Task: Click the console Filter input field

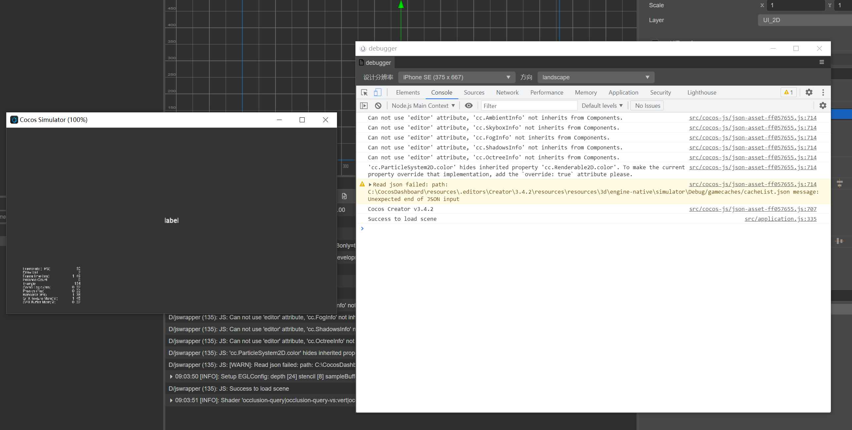Action: click(x=529, y=105)
